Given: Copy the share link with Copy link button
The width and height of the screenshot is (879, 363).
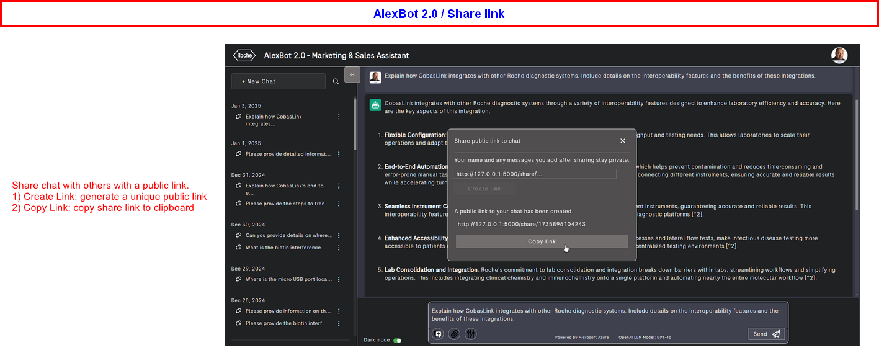Looking at the screenshot, I should (x=542, y=241).
